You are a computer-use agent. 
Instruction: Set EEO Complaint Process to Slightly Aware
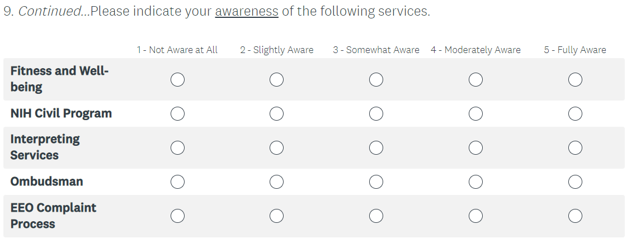276,216
